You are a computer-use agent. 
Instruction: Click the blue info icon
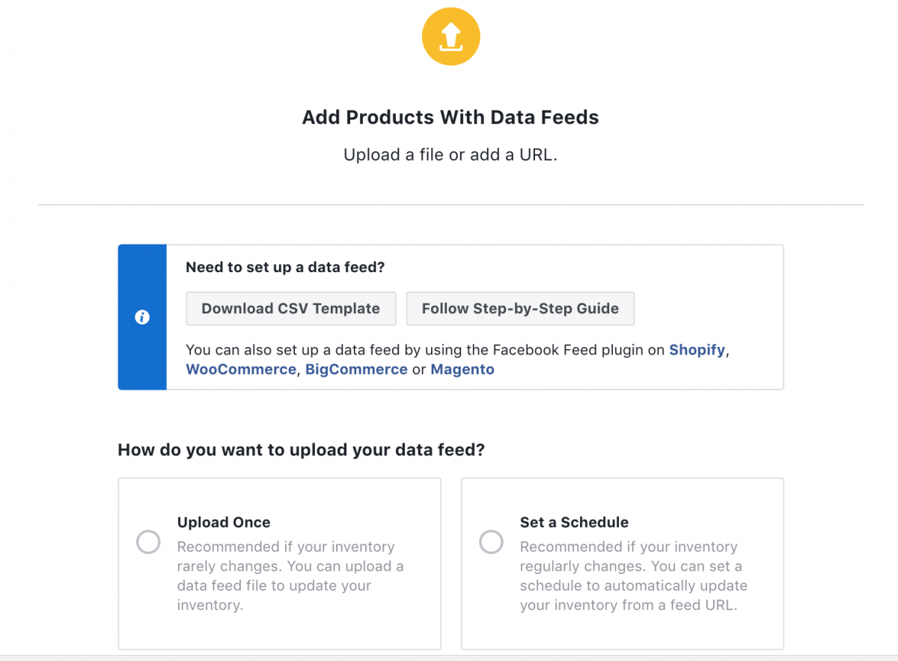point(142,317)
